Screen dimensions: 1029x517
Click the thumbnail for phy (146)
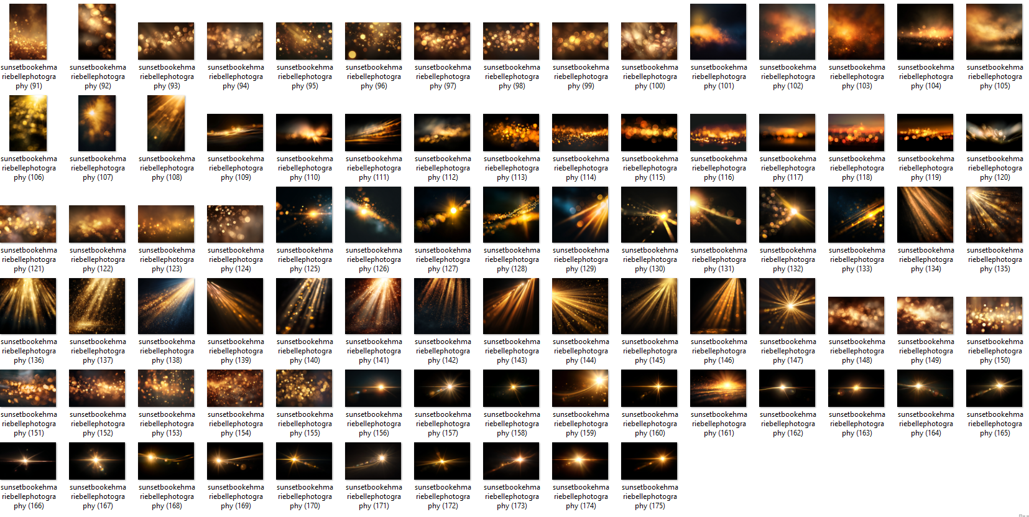click(x=718, y=306)
